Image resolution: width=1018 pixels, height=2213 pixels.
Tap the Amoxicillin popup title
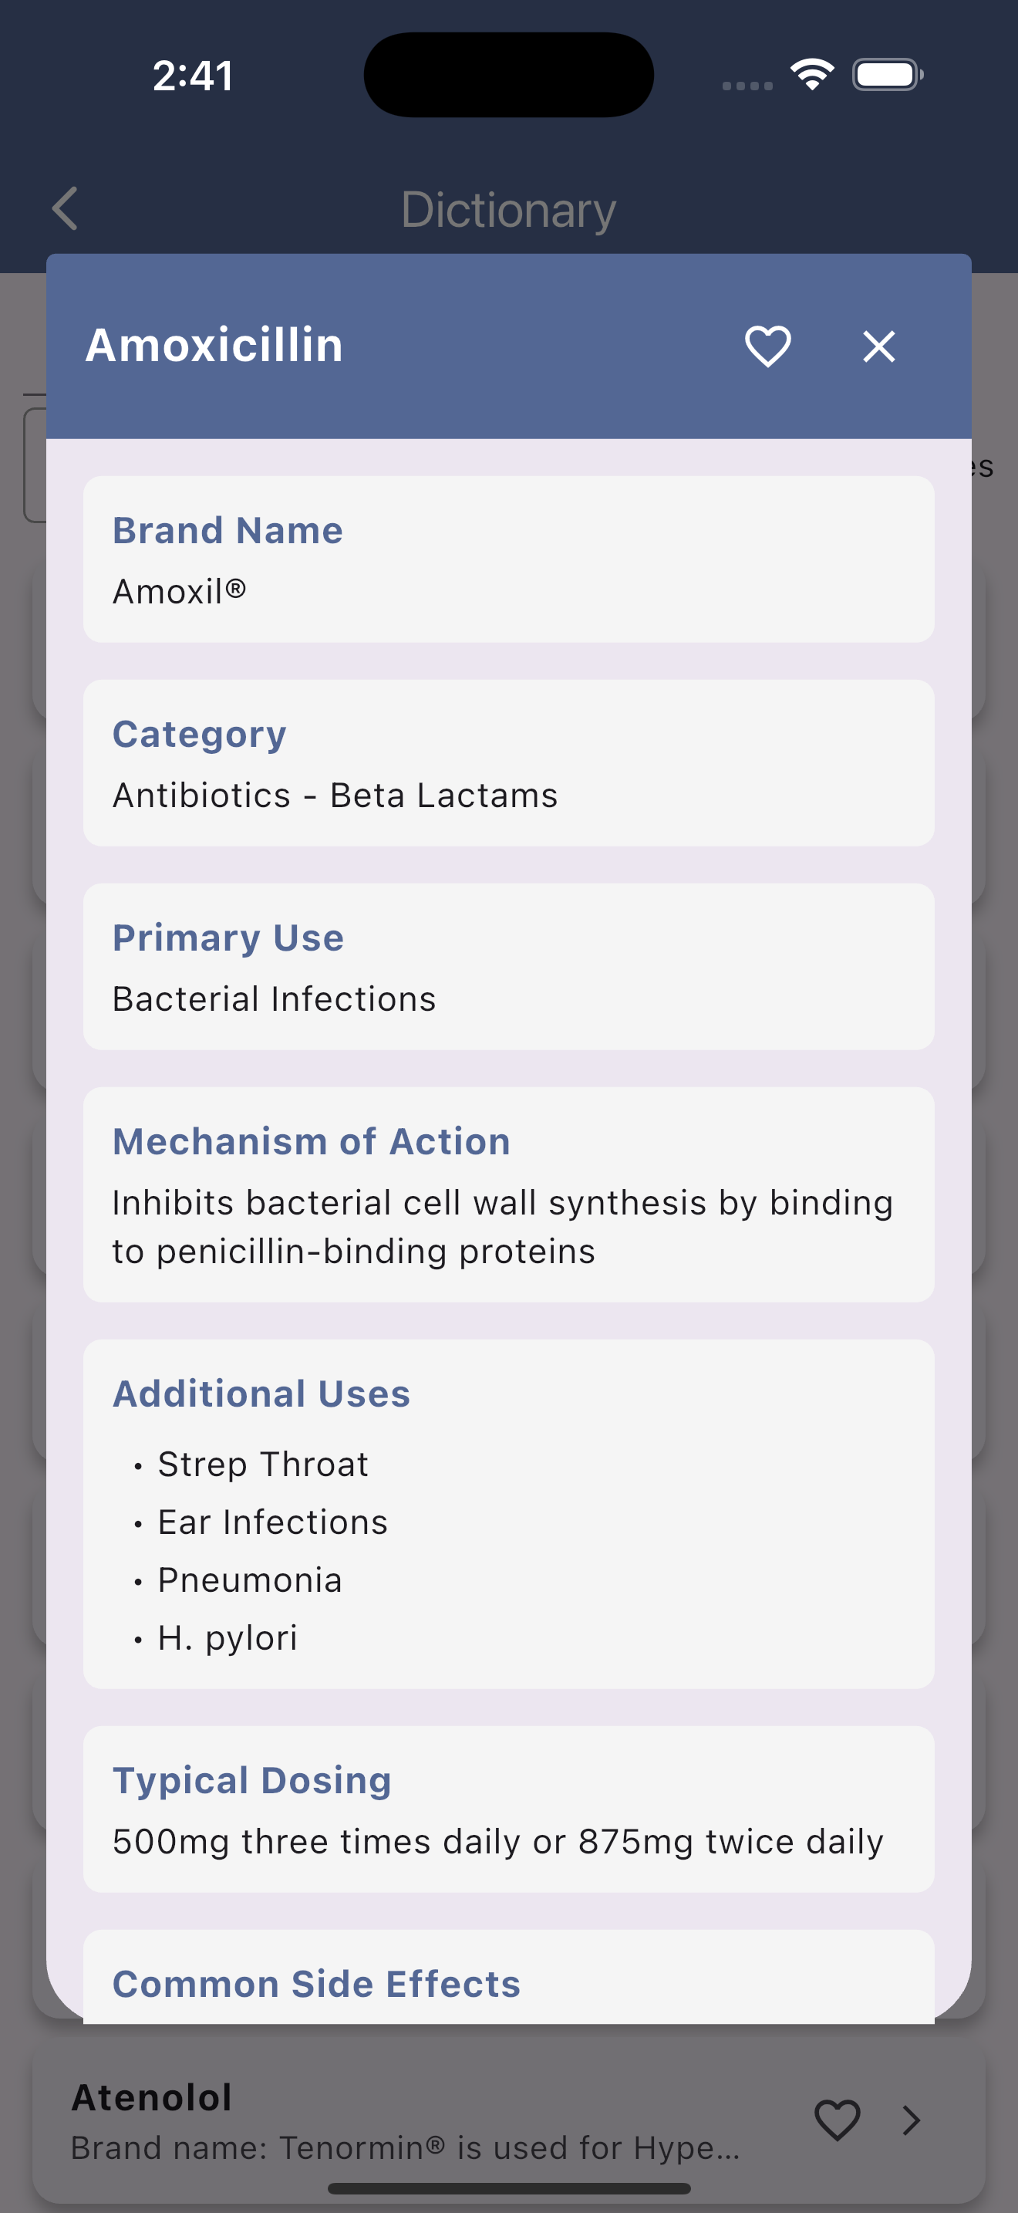(x=214, y=346)
